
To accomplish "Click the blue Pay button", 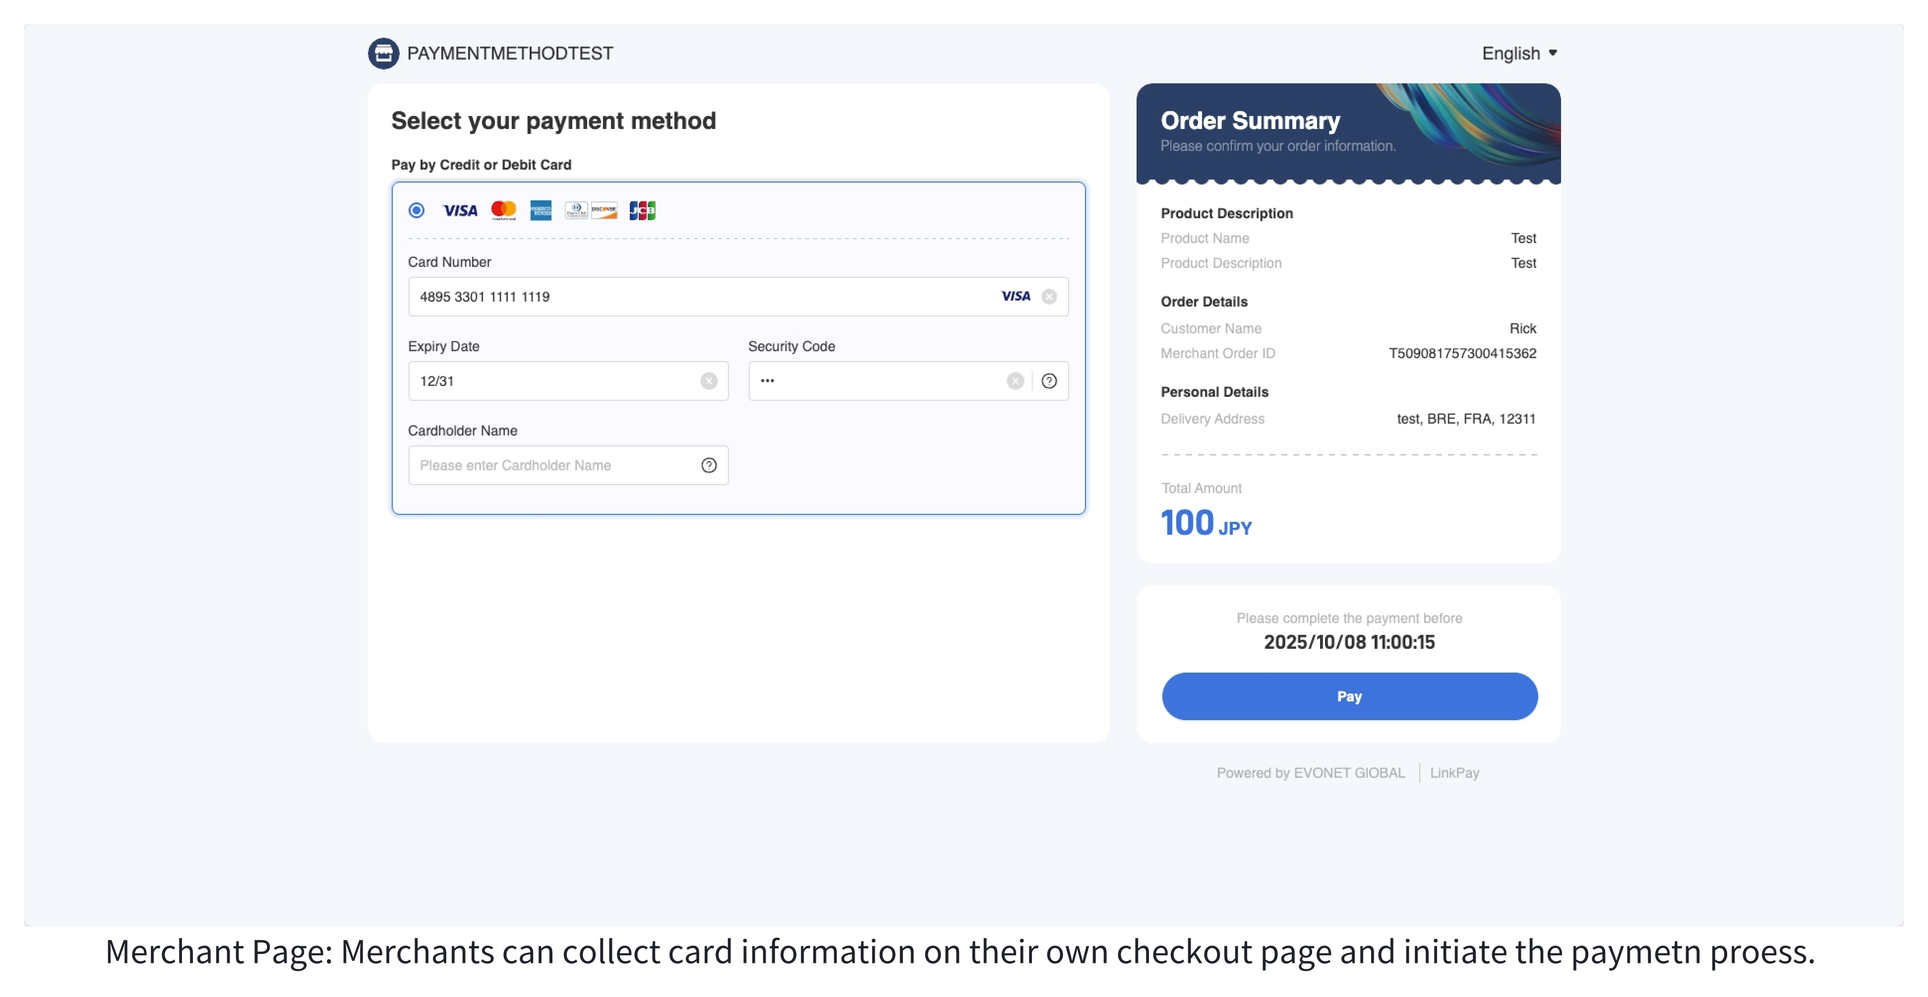I will point(1349,696).
